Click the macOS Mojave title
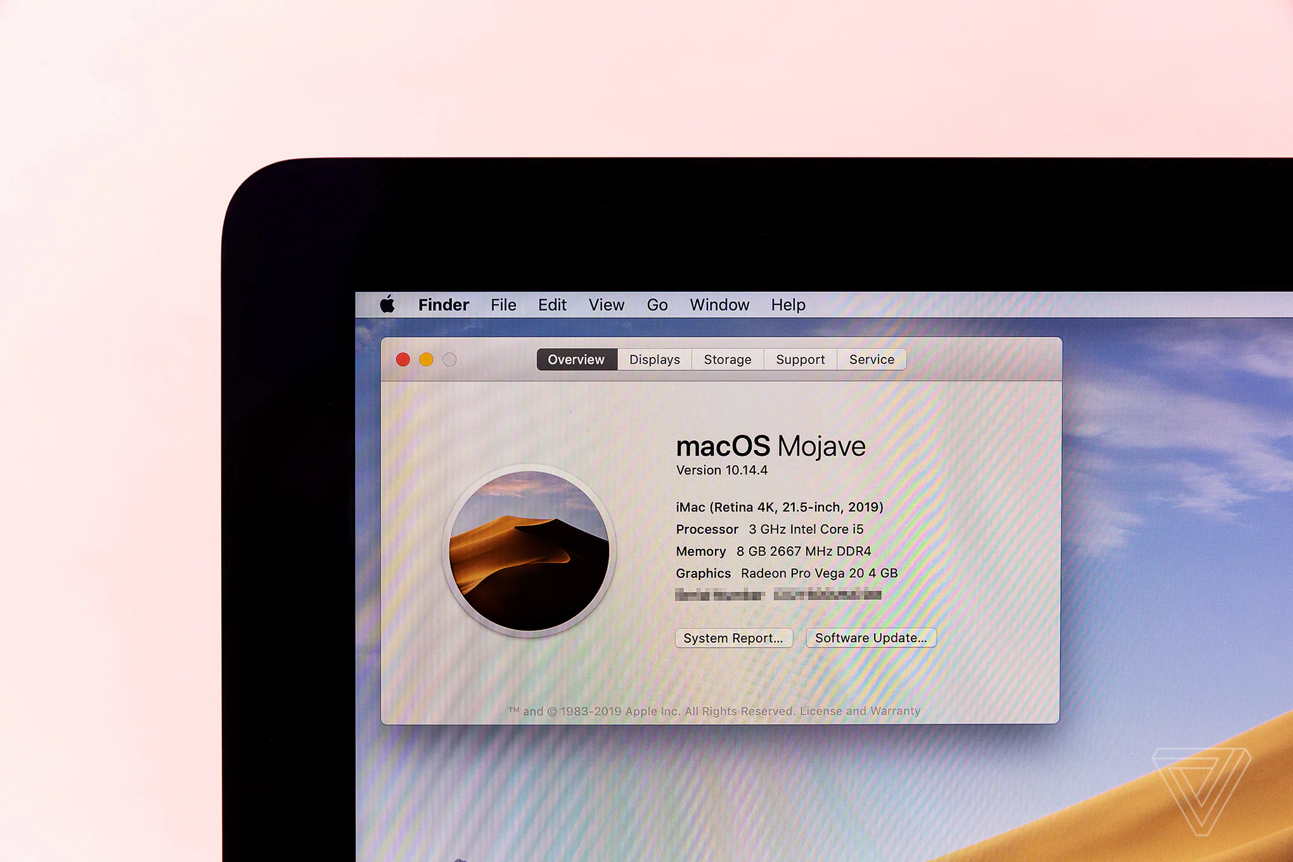The image size is (1293, 862). pos(771,446)
